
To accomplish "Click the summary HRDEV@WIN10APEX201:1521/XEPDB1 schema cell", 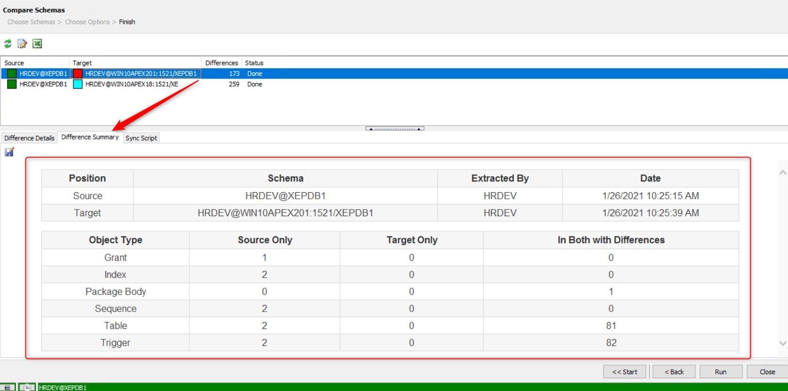I will [x=285, y=213].
